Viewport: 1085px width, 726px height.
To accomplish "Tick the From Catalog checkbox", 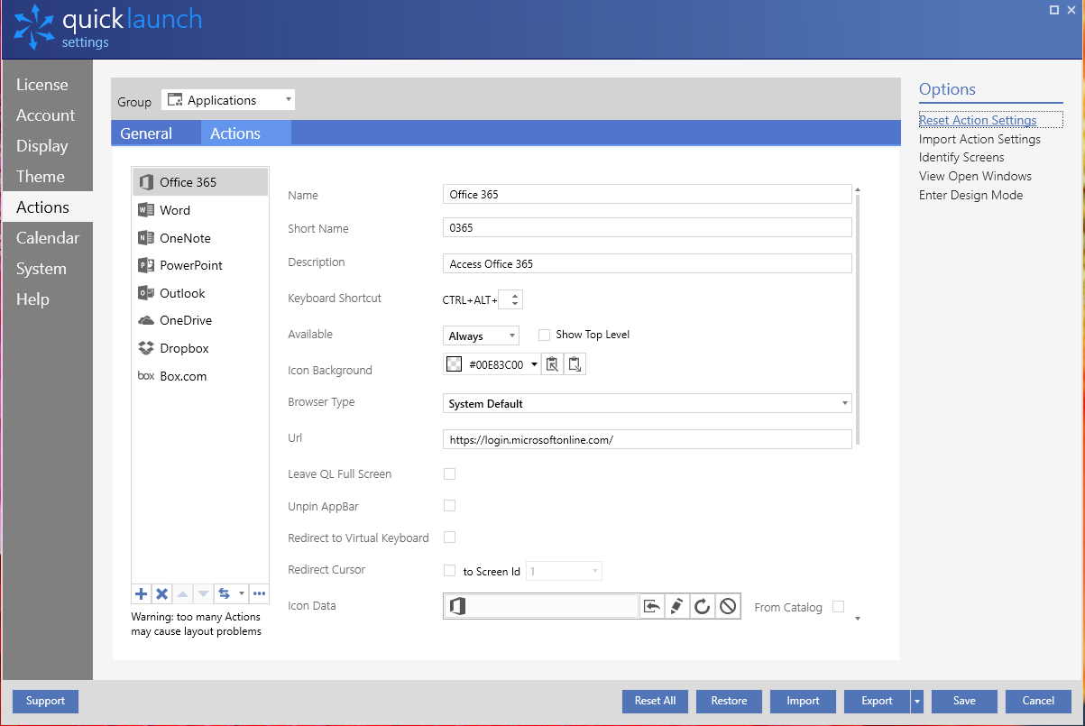I will click(x=838, y=607).
